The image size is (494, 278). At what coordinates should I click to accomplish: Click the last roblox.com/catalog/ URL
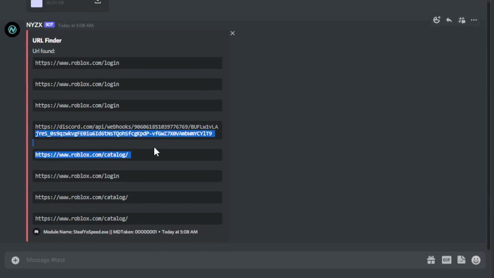click(81, 219)
